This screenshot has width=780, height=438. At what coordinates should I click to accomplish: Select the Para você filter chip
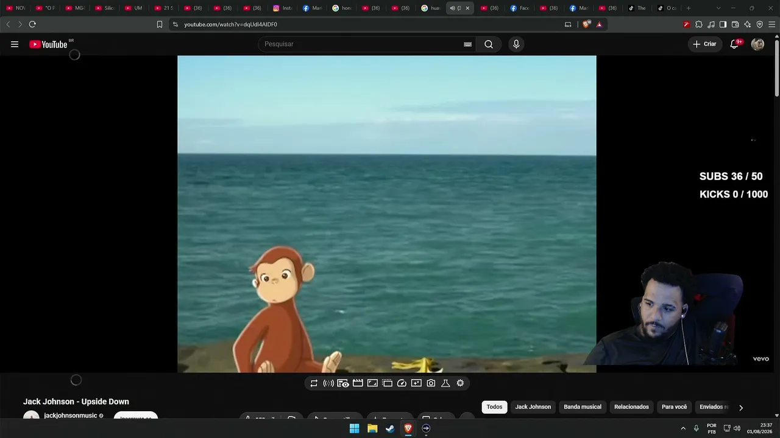click(x=674, y=407)
